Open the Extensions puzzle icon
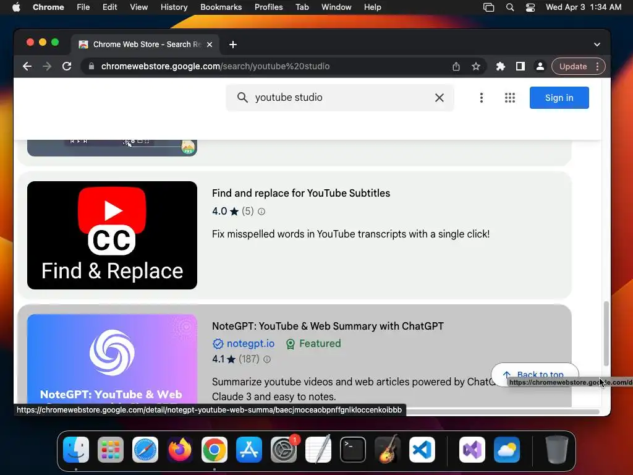633x475 pixels. pyautogui.click(x=501, y=66)
